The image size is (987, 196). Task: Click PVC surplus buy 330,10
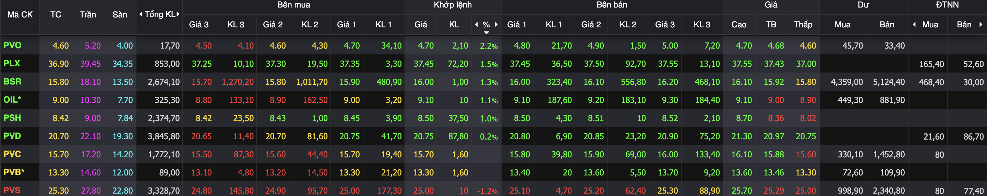click(850, 155)
